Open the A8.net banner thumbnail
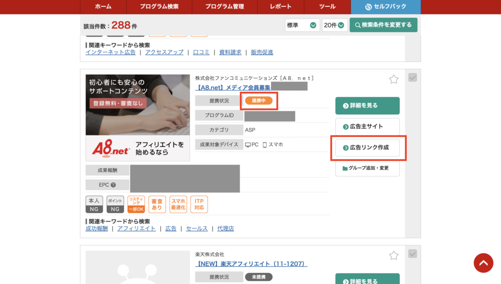 pos(137,118)
